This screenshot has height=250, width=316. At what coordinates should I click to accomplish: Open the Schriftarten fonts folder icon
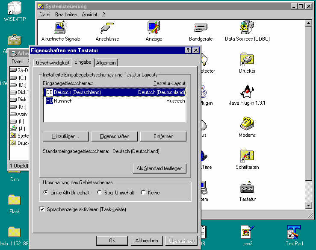(x=247, y=156)
